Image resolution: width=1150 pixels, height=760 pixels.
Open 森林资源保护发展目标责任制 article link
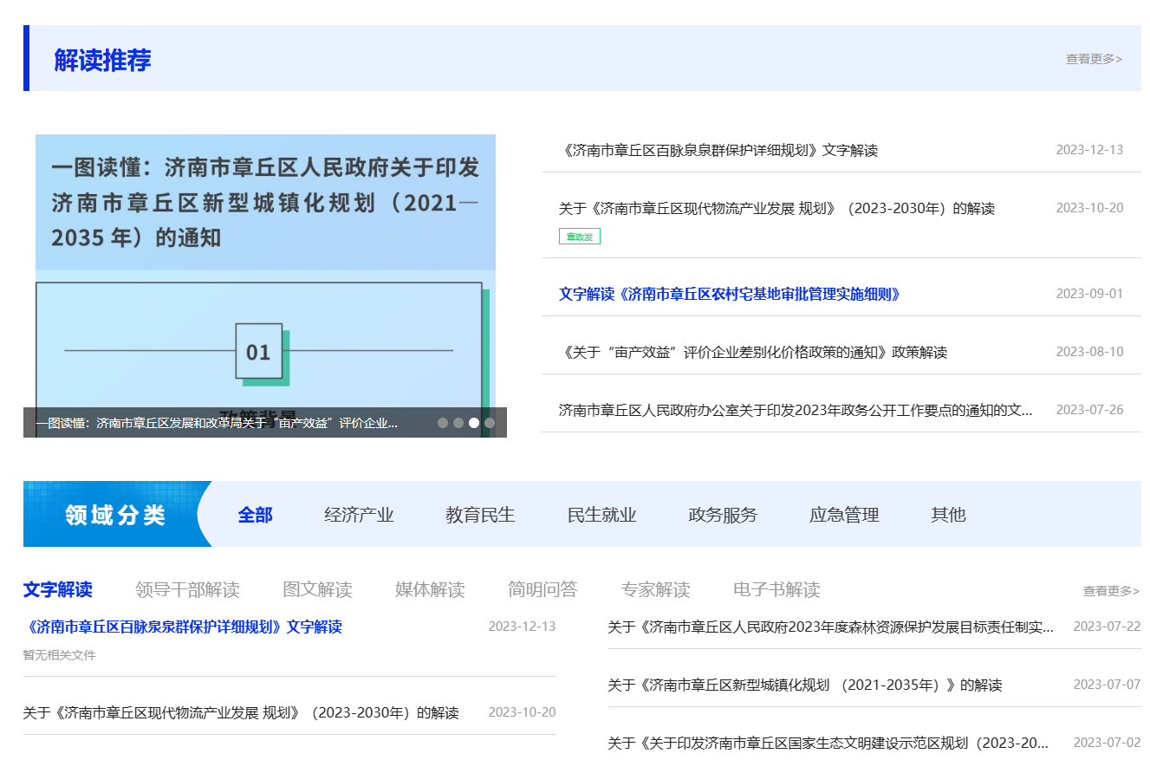pos(830,627)
